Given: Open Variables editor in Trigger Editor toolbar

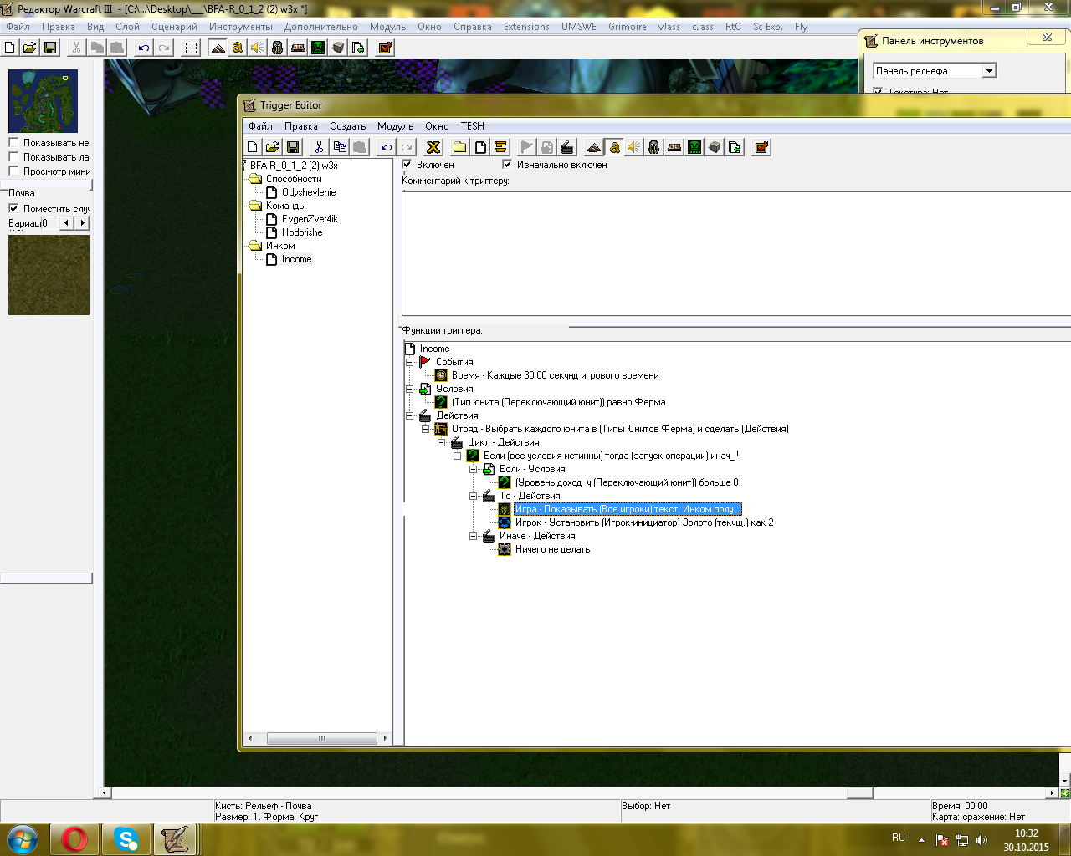Looking at the screenshot, I should tap(433, 147).
